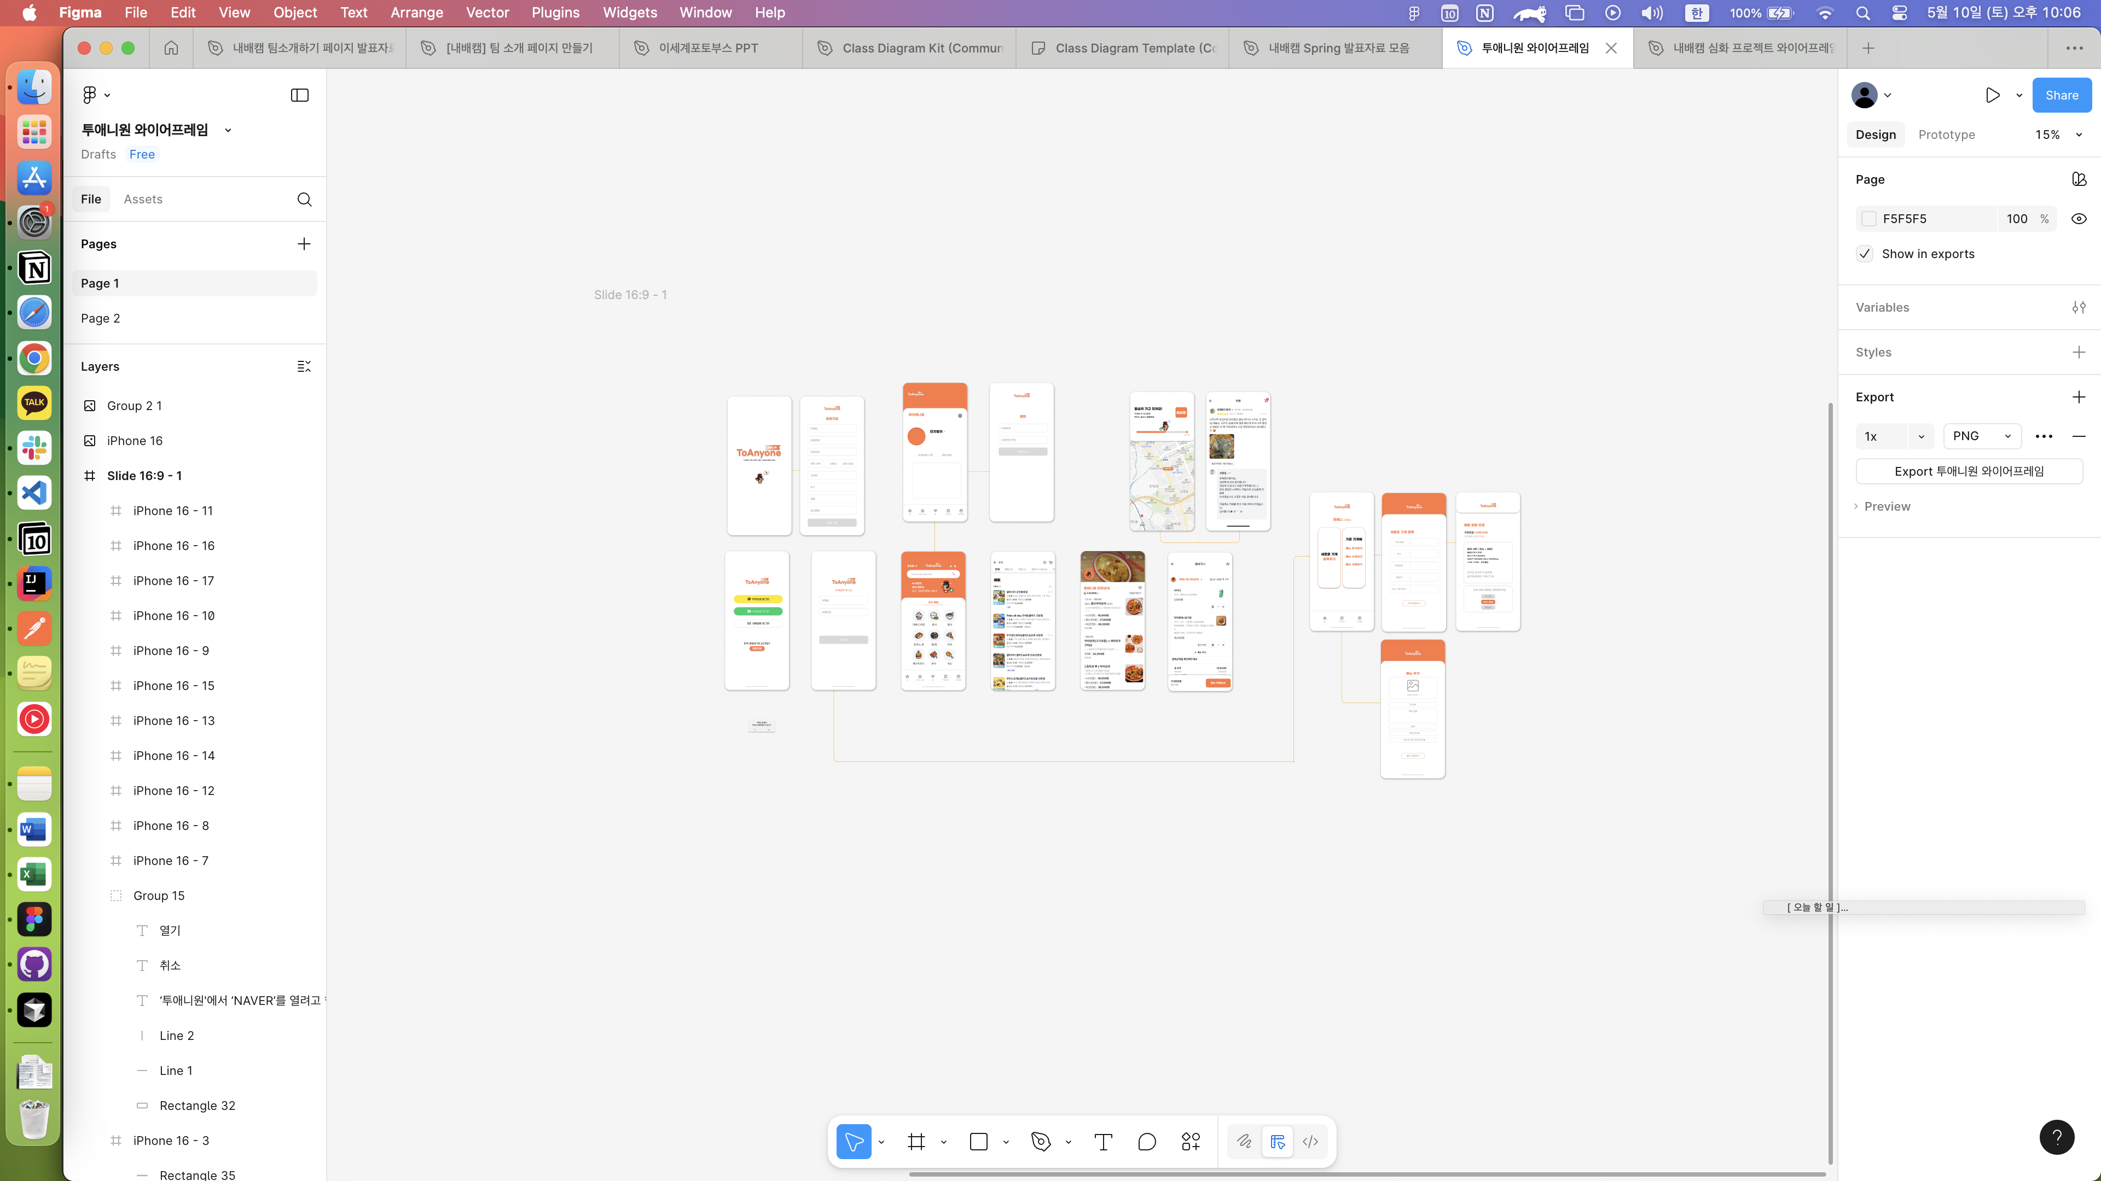Select the Pen tool
Image resolution: width=2101 pixels, height=1181 pixels.
1041,1142
